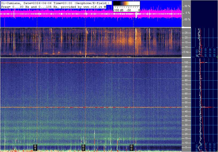Screen dimensions: 218x152
Task: Click the 0 % amplitude label
Action: click(x=188, y=13)
